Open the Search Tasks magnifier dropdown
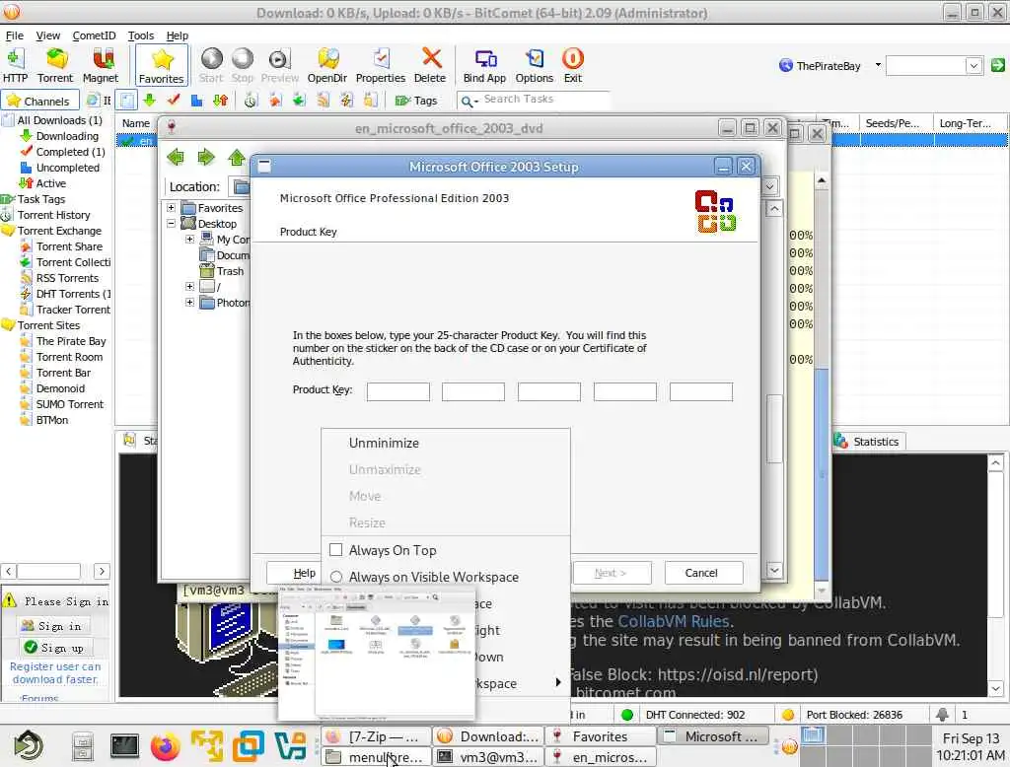Viewport: 1010px width, 767px height. [x=469, y=101]
